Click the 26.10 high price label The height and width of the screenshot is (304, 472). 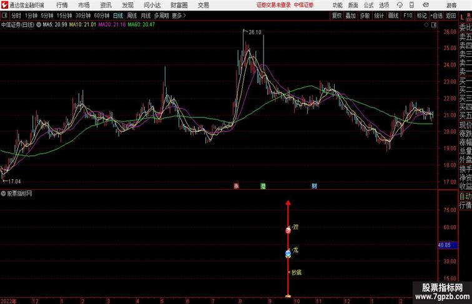255,32
